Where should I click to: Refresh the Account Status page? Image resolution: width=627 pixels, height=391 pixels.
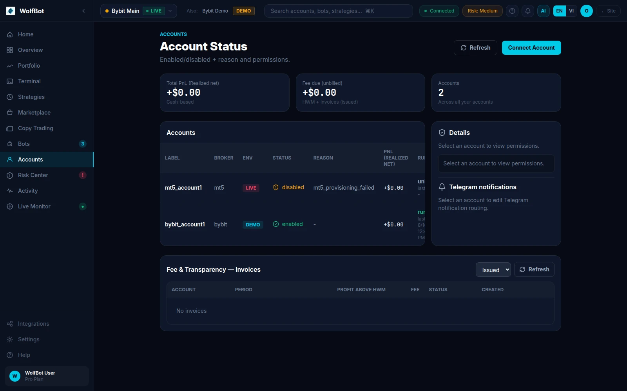475,48
